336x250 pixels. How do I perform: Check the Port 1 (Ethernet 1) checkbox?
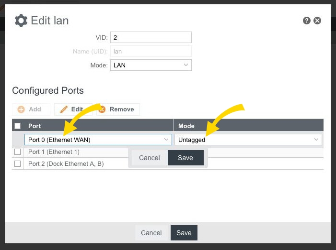18,152
